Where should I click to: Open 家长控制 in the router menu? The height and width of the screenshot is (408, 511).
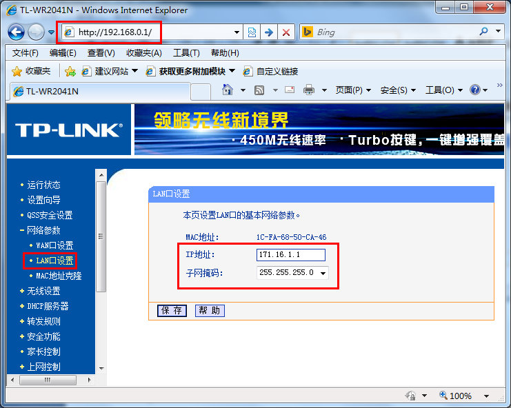[x=43, y=351]
